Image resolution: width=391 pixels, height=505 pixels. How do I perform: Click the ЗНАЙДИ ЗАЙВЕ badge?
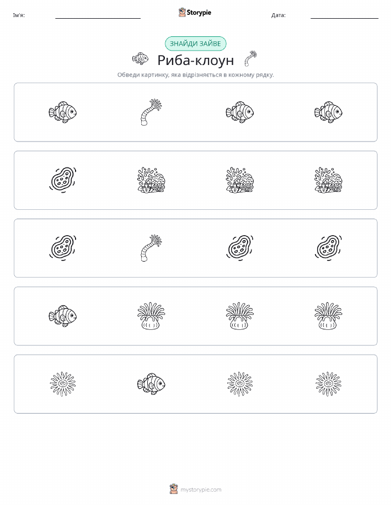(x=195, y=44)
